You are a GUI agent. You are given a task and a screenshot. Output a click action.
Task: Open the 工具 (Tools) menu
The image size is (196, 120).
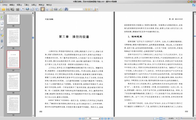coord(26,5)
